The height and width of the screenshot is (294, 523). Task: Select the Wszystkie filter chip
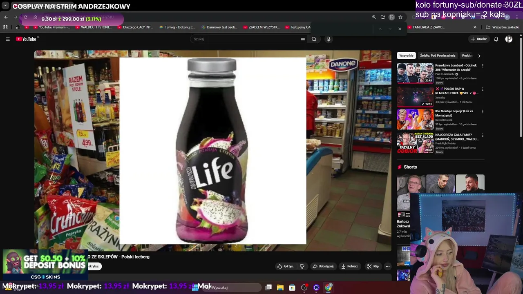coord(406,56)
